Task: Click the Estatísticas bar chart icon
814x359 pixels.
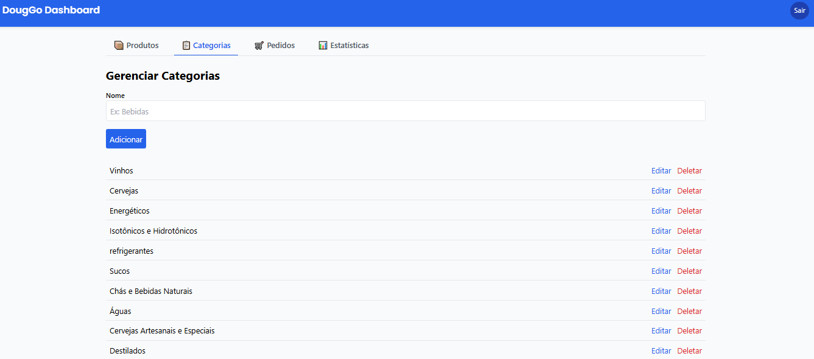Action: pyautogui.click(x=323, y=46)
